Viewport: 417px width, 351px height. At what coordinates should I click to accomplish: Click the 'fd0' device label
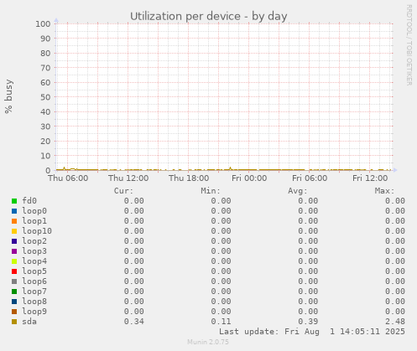pos(29,201)
